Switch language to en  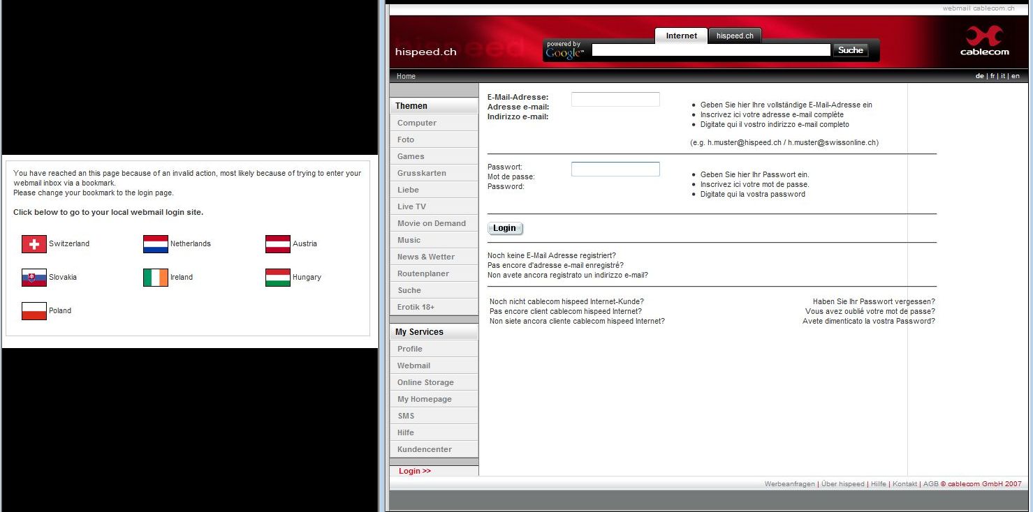click(1015, 76)
